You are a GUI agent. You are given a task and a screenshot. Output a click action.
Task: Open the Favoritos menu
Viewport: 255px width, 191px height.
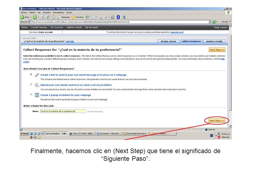[x=47, y=13]
